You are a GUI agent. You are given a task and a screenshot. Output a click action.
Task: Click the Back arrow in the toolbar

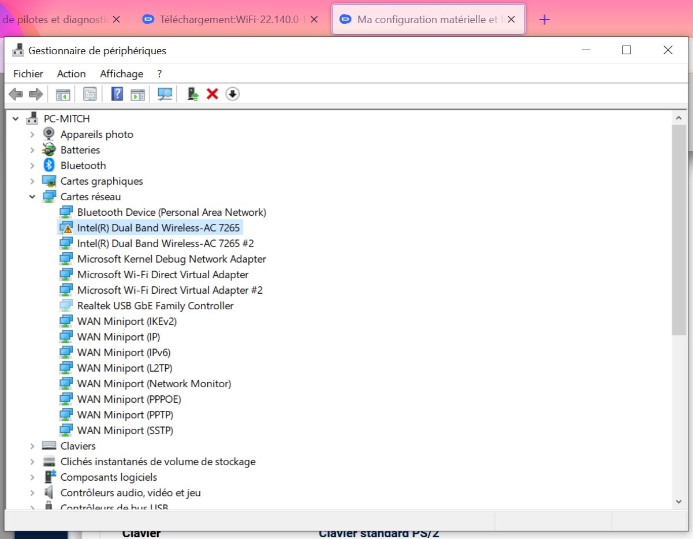(16, 93)
